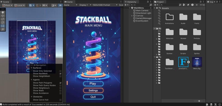222x106 pixels.
Task: Click the Quit button in Game view
Action: (x=93, y=97)
